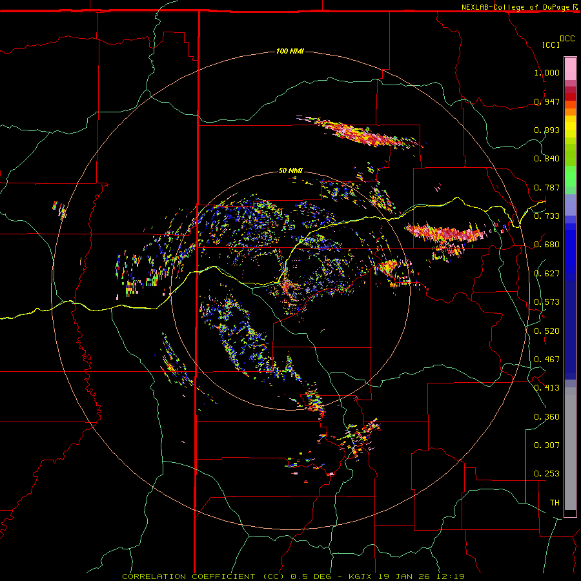
Task: Click the 0.253 legend value
Action: coord(547,474)
